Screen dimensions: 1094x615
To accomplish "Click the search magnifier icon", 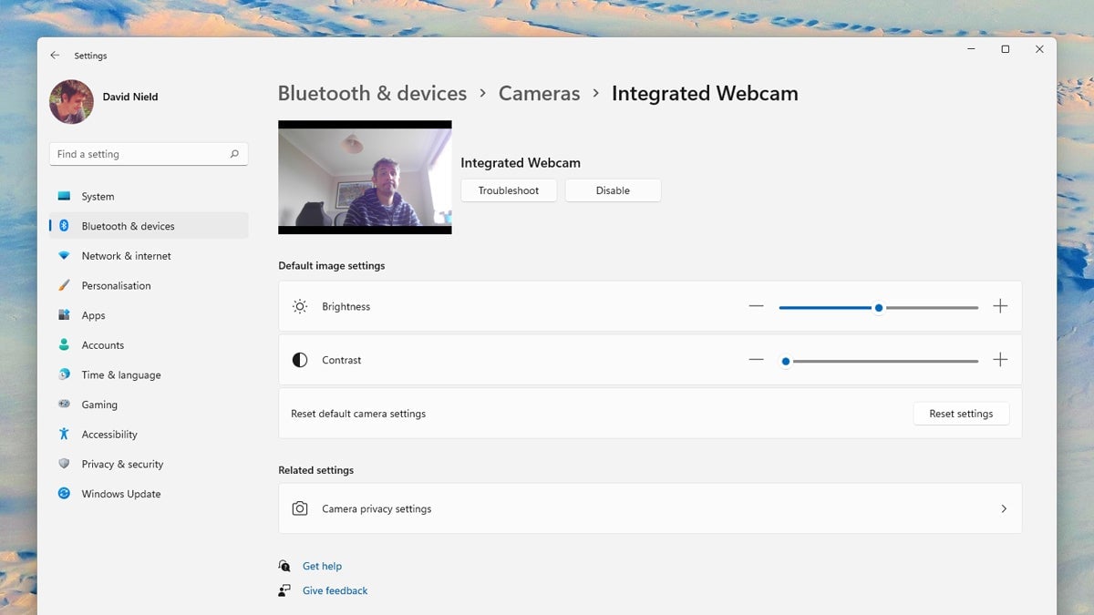I will 234,154.
